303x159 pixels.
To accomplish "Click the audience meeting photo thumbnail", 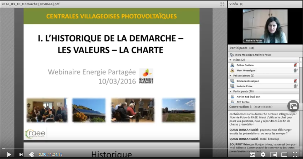I will click(47, 110).
